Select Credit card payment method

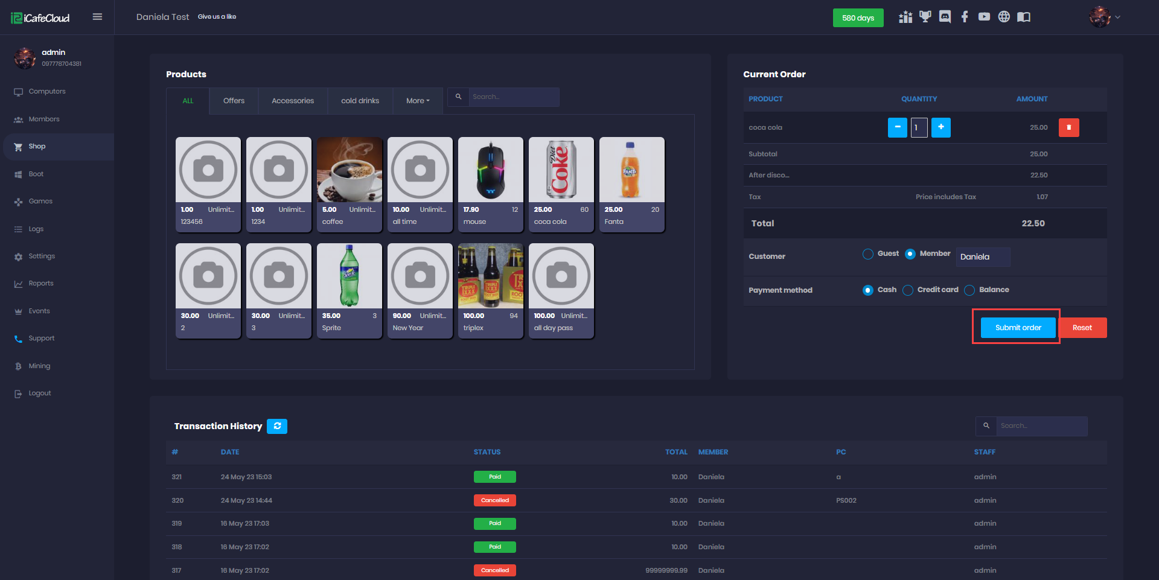tap(908, 290)
